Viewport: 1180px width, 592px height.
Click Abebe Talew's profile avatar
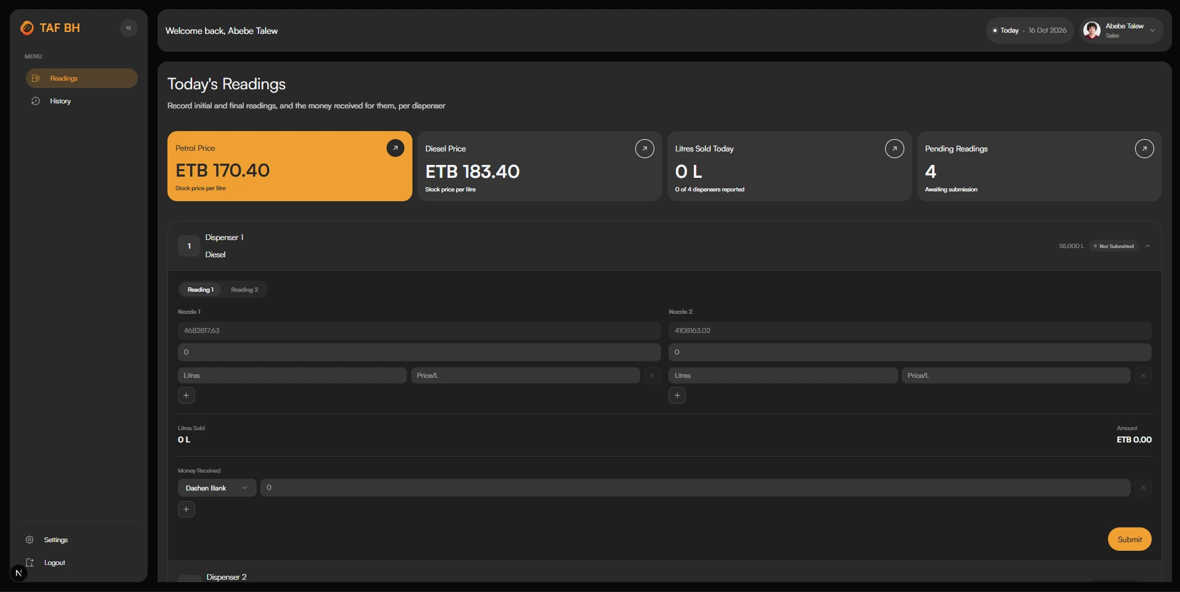point(1092,30)
